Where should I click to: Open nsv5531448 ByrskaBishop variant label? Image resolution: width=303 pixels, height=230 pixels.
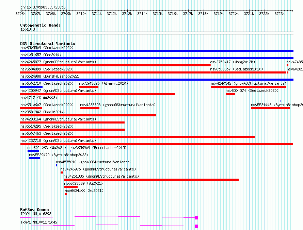(277, 105)
